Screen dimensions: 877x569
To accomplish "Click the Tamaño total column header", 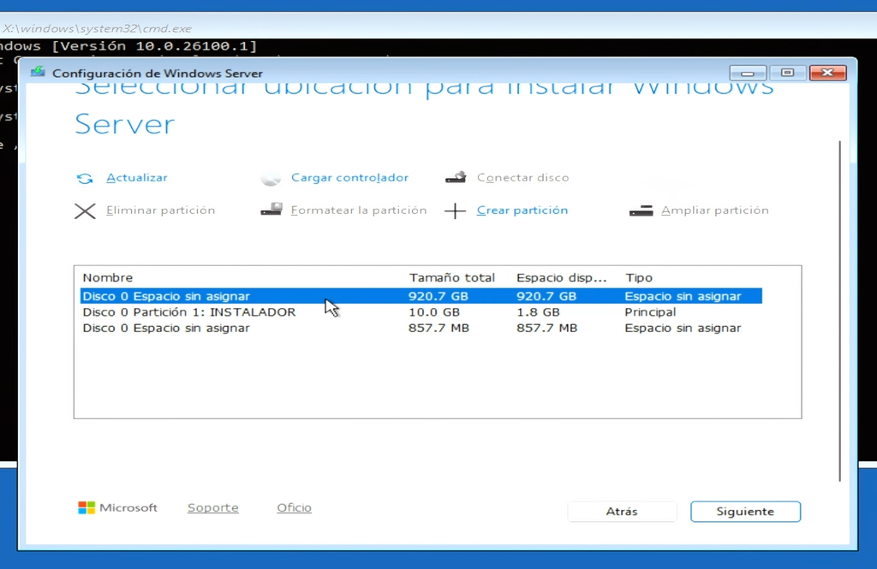I will (452, 277).
